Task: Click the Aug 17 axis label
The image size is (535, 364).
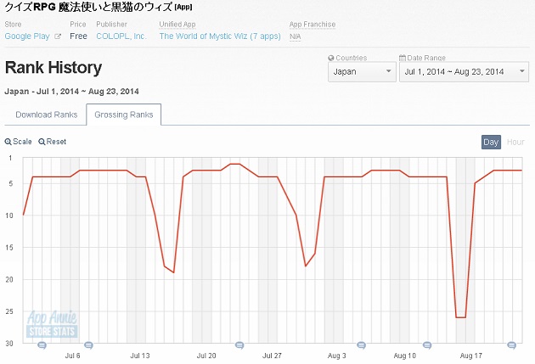Action: point(470,356)
